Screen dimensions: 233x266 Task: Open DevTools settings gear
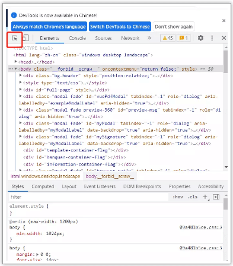[200, 38]
